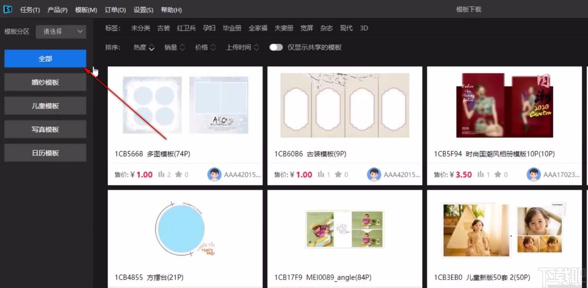Open the 产品(P) menu

coord(57,10)
